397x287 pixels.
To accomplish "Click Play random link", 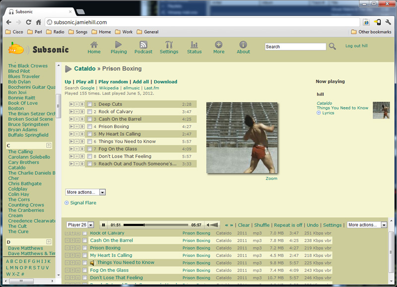I will [x=113, y=82].
